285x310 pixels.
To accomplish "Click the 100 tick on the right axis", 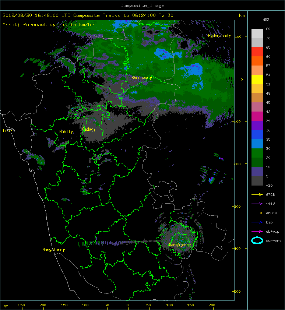I will point(238,36).
